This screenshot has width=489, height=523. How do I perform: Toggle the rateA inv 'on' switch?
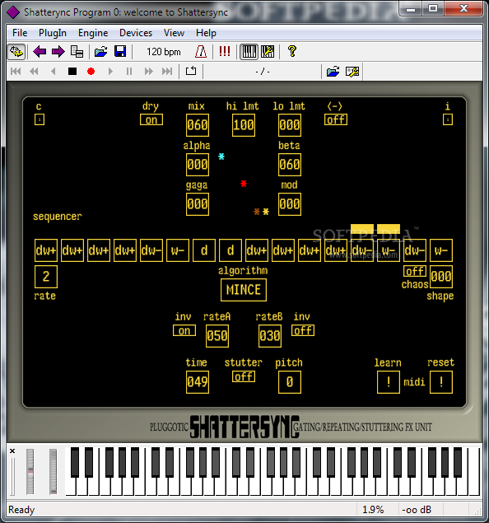pyautogui.click(x=184, y=330)
